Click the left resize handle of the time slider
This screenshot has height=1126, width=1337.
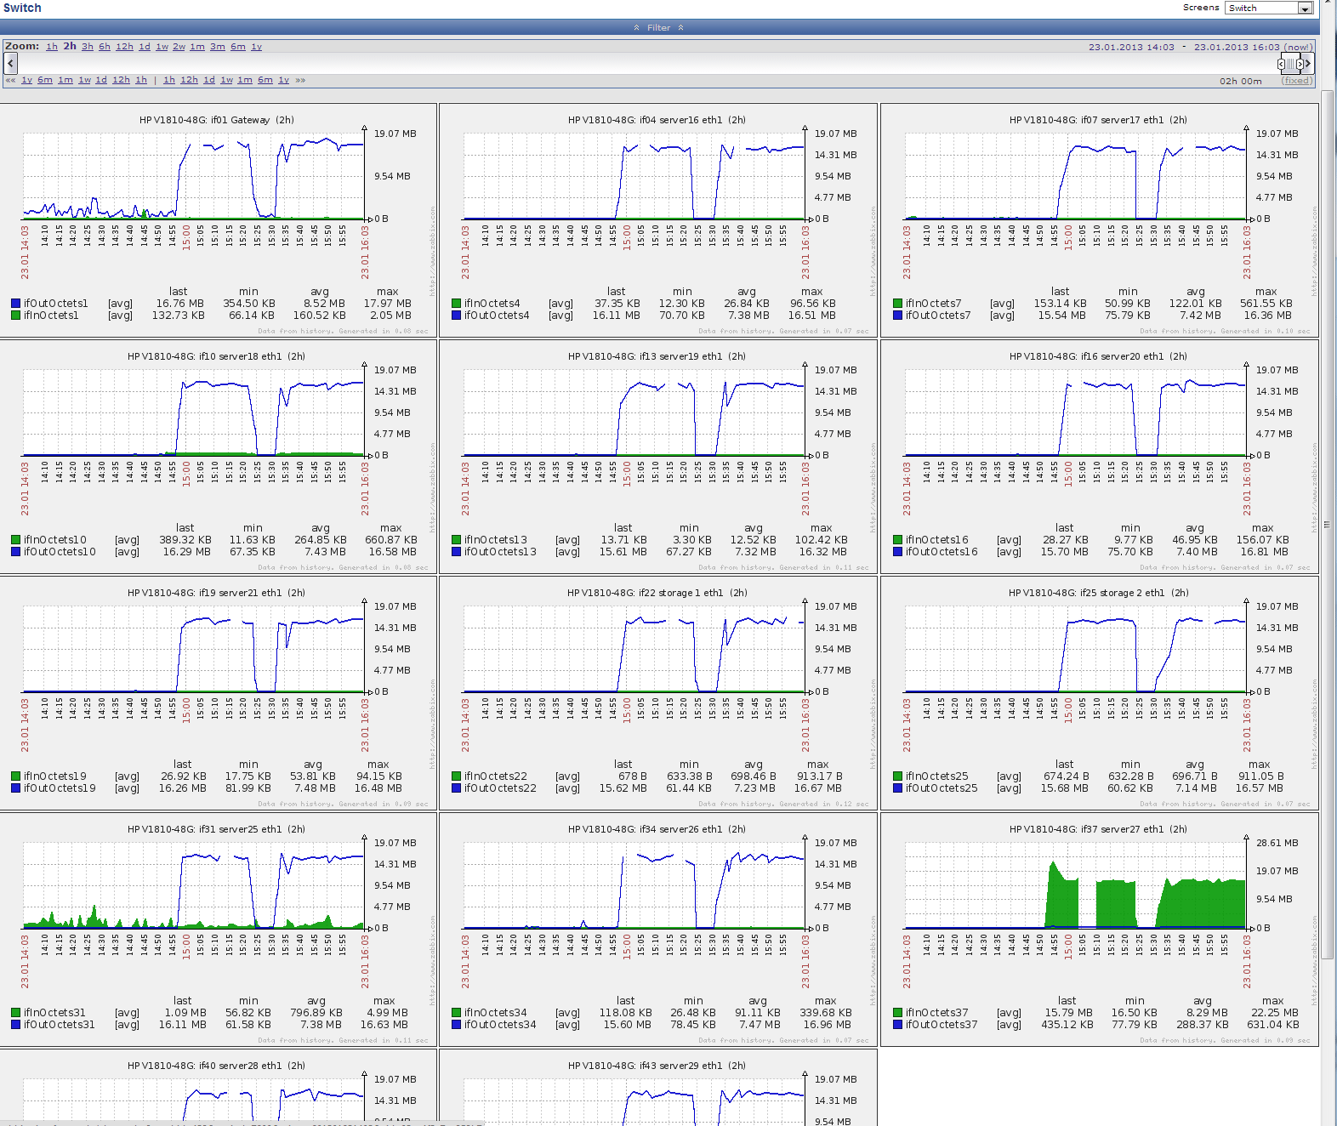(1282, 64)
